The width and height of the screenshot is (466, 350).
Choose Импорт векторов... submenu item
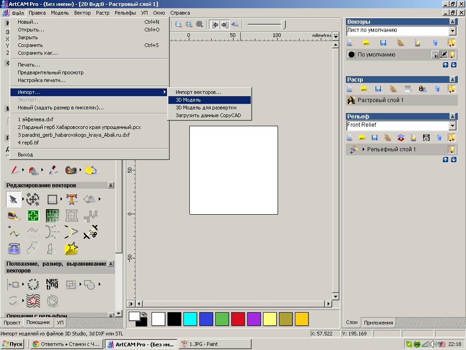[x=209, y=92]
